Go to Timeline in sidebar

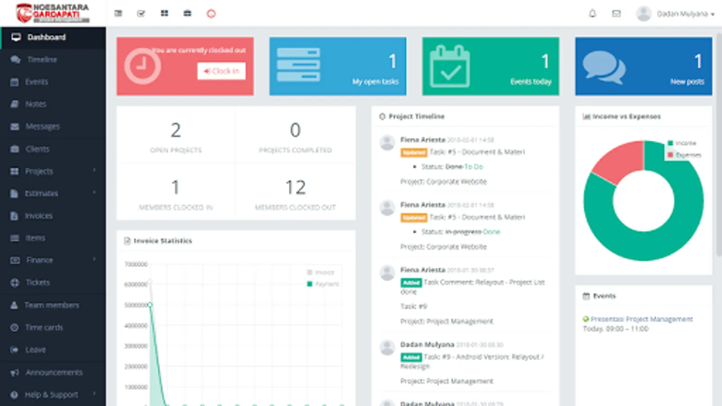[x=53, y=60]
